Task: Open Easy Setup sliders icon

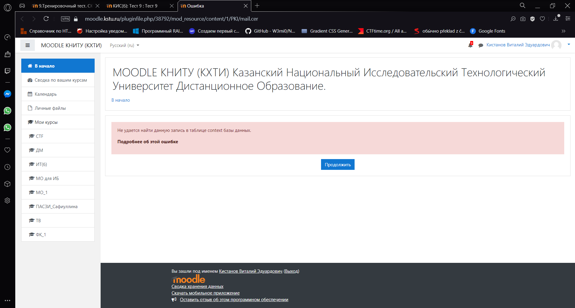Action: click(x=568, y=19)
